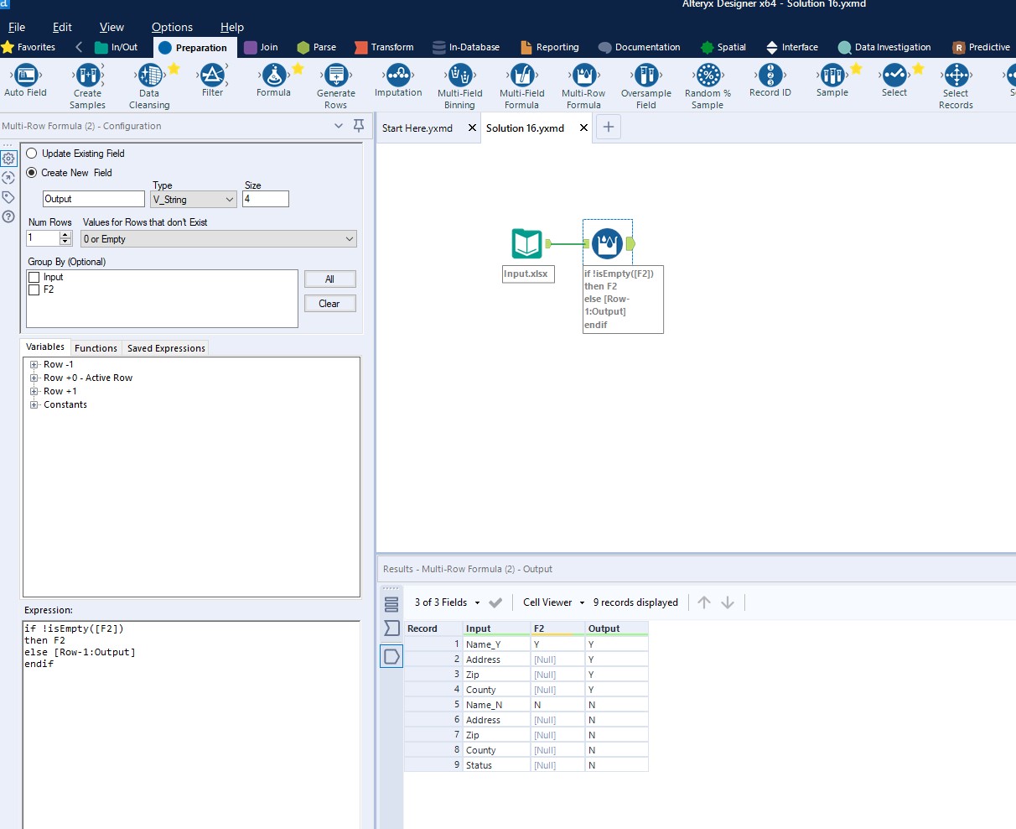Select the Record ID tool
Screen dimensions: 1016x829
770,76
